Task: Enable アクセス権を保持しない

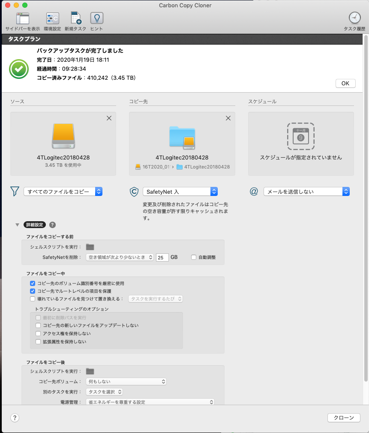Action: 38,333
